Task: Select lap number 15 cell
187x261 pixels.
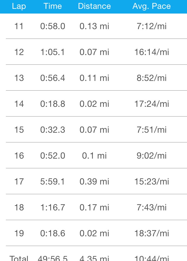Action: click(x=19, y=130)
